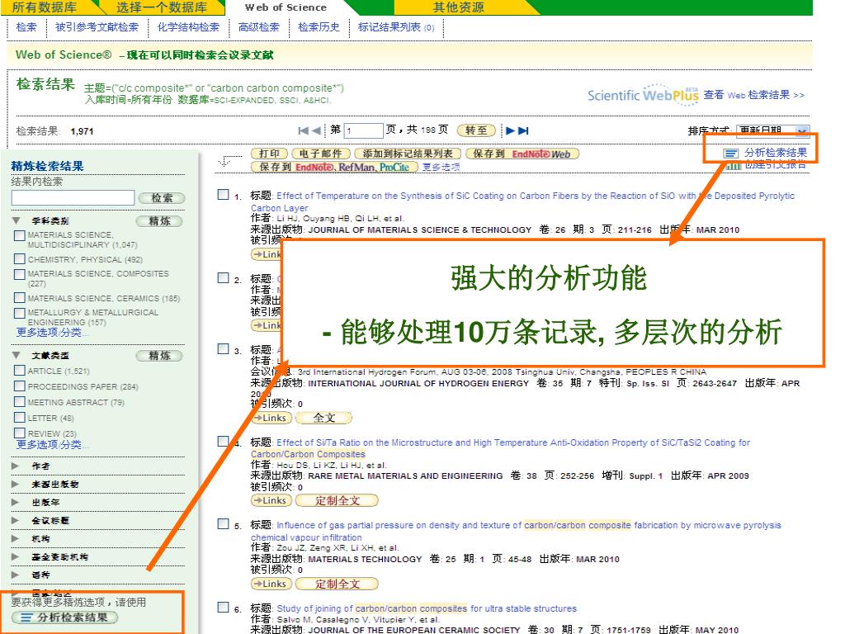Viewport: 845px width, 634px height.
Task: Click the 检索 button under 结果内检索
Action: (x=162, y=198)
